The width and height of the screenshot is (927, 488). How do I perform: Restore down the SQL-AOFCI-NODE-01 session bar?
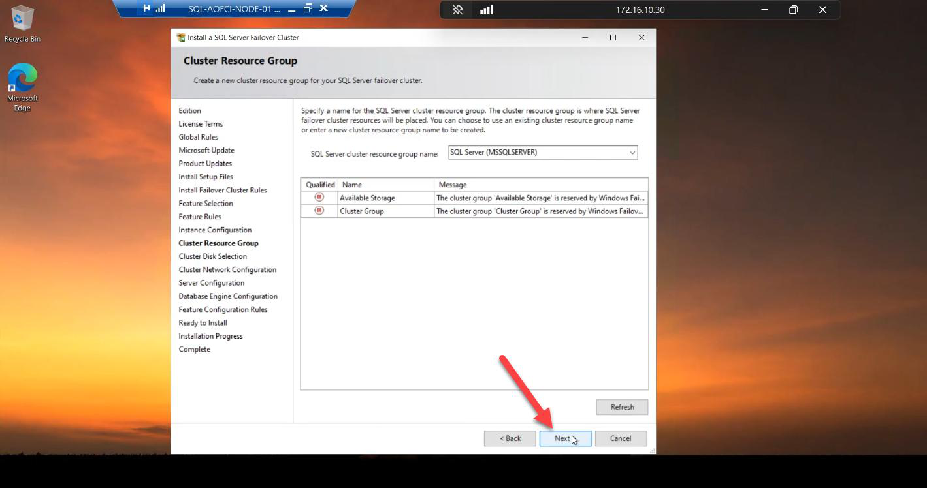point(307,8)
